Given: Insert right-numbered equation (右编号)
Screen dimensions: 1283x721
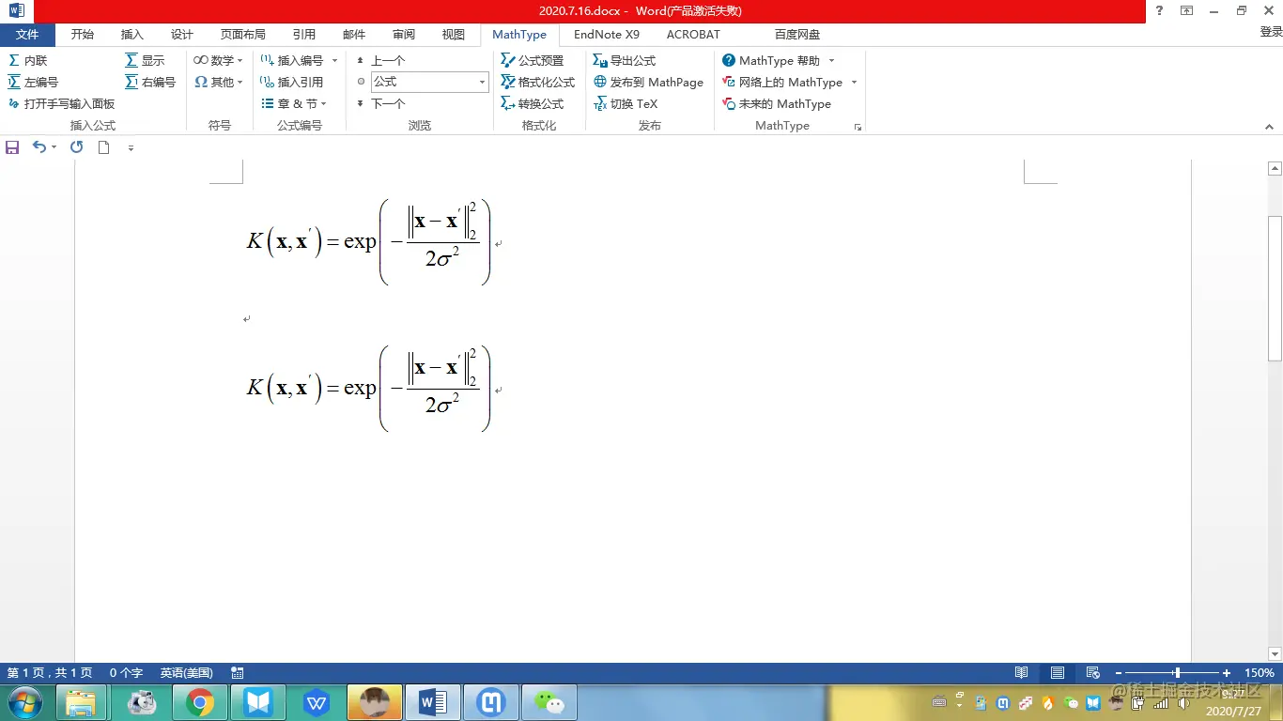Looking at the screenshot, I should coord(150,83).
